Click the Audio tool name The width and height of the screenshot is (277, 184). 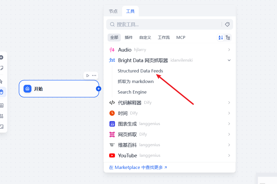(125, 50)
